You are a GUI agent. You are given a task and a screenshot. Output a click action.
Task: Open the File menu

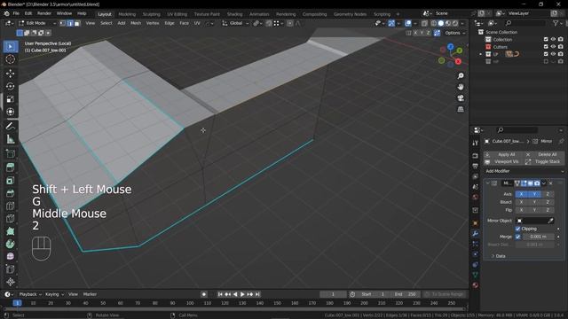pyautogui.click(x=16, y=13)
